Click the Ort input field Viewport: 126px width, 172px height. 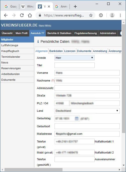tap(95, 103)
